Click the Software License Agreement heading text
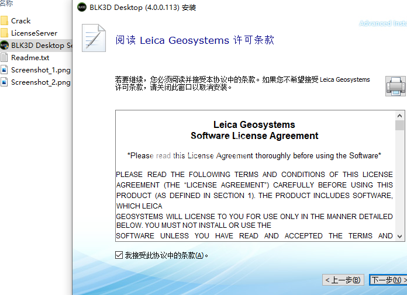 [254, 136]
